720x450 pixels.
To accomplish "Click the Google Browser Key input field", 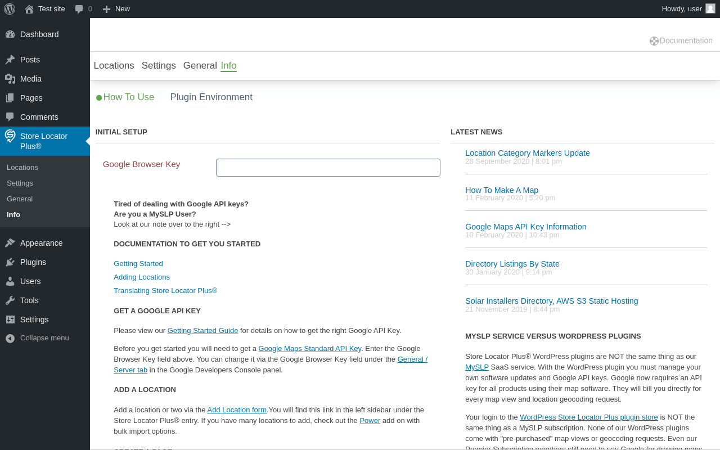I will (328, 168).
